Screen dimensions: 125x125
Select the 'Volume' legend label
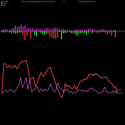(x=5, y=3)
